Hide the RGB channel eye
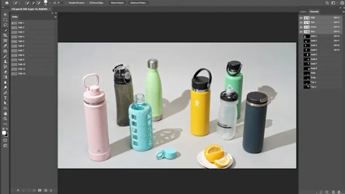Screen dimensions: 345x194 pos(301,18)
